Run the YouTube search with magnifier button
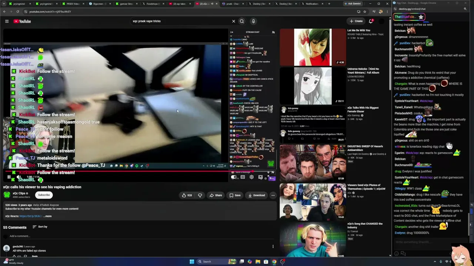The height and width of the screenshot is (266, 474). (242, 21)
